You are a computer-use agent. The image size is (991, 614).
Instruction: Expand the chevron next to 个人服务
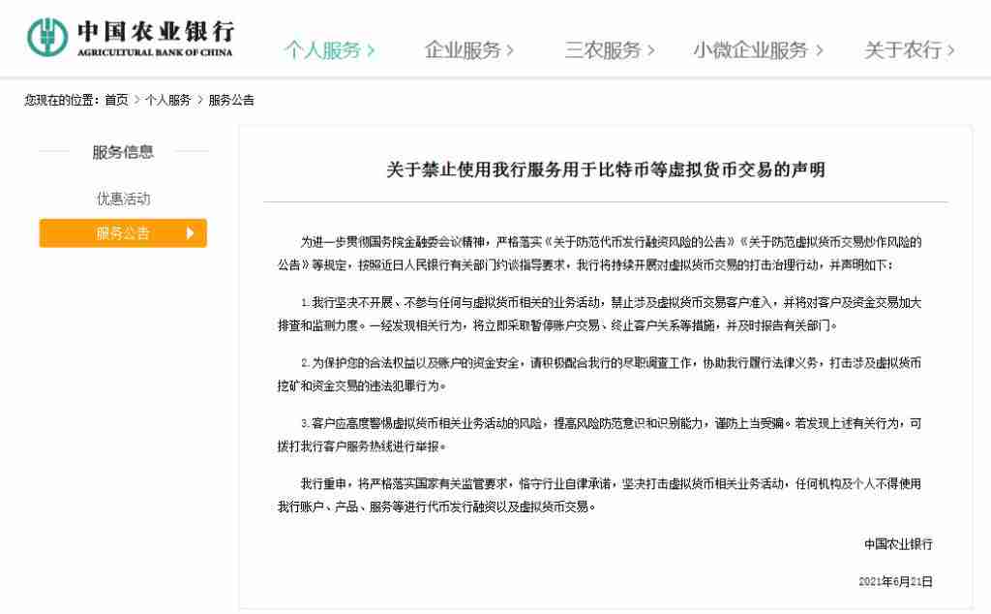click(371, 50)
